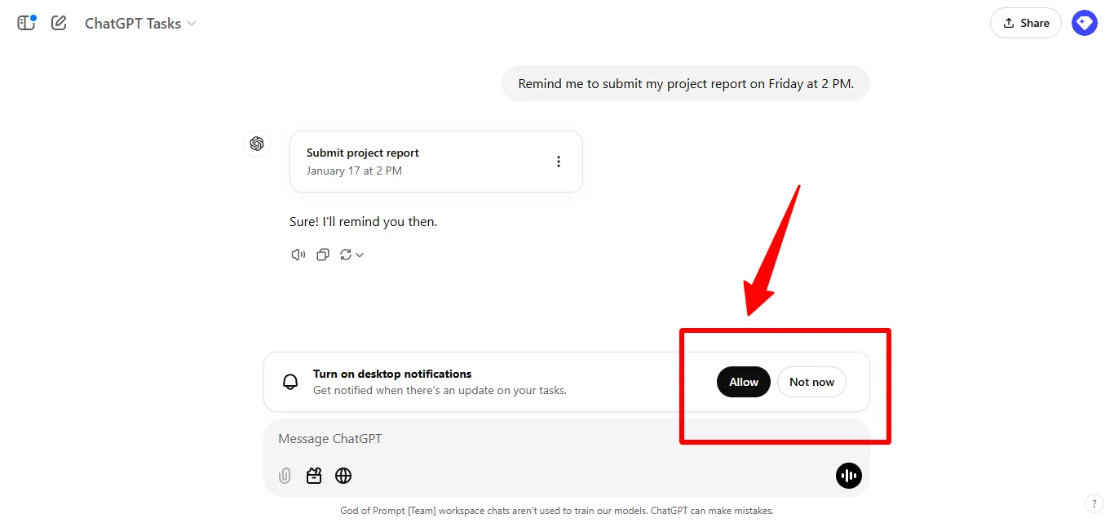The height and width of the screenshot is (523, 1114).
Task: Click 'Turn on desktop notifications' heading
Action: point(392,374)
